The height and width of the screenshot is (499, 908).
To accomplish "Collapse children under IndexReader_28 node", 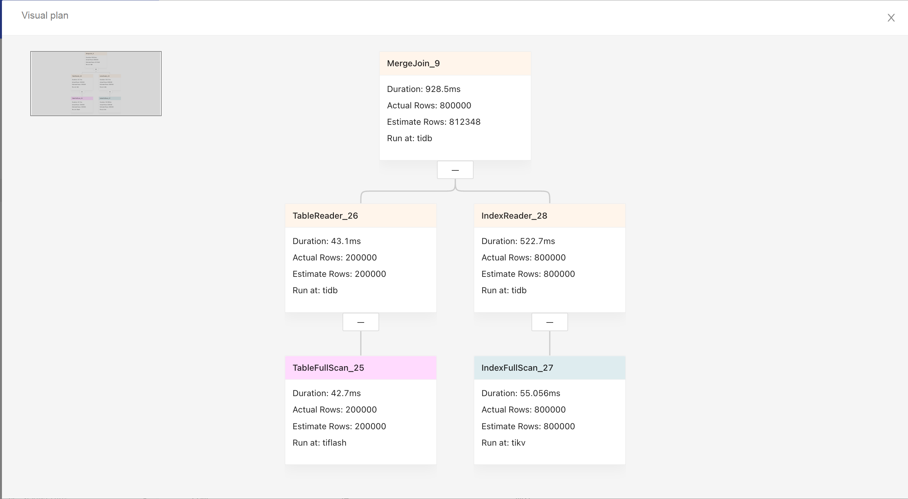I will point(550,322).
